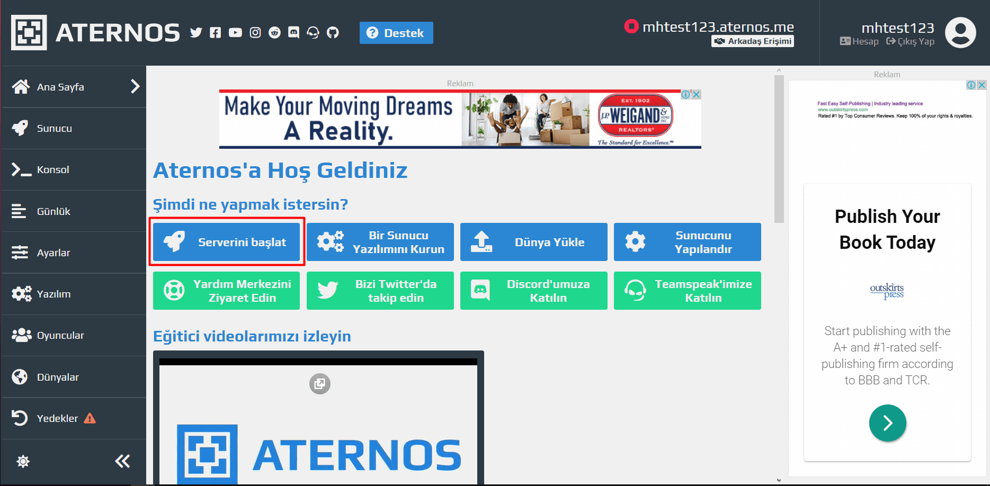This screenshot has height=486, width=990.
Task: Click the AdChoices info icon on banner ad
Action: [686, 94]
